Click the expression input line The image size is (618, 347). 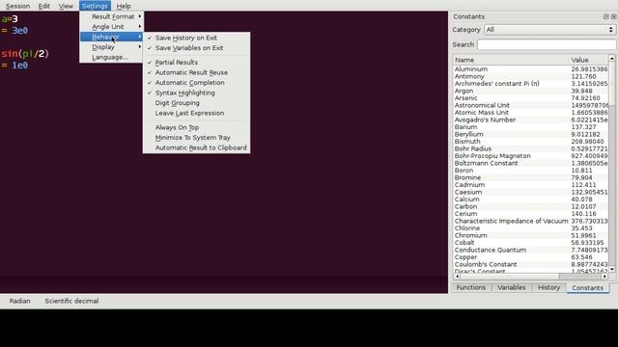click(x=224, y=284)
